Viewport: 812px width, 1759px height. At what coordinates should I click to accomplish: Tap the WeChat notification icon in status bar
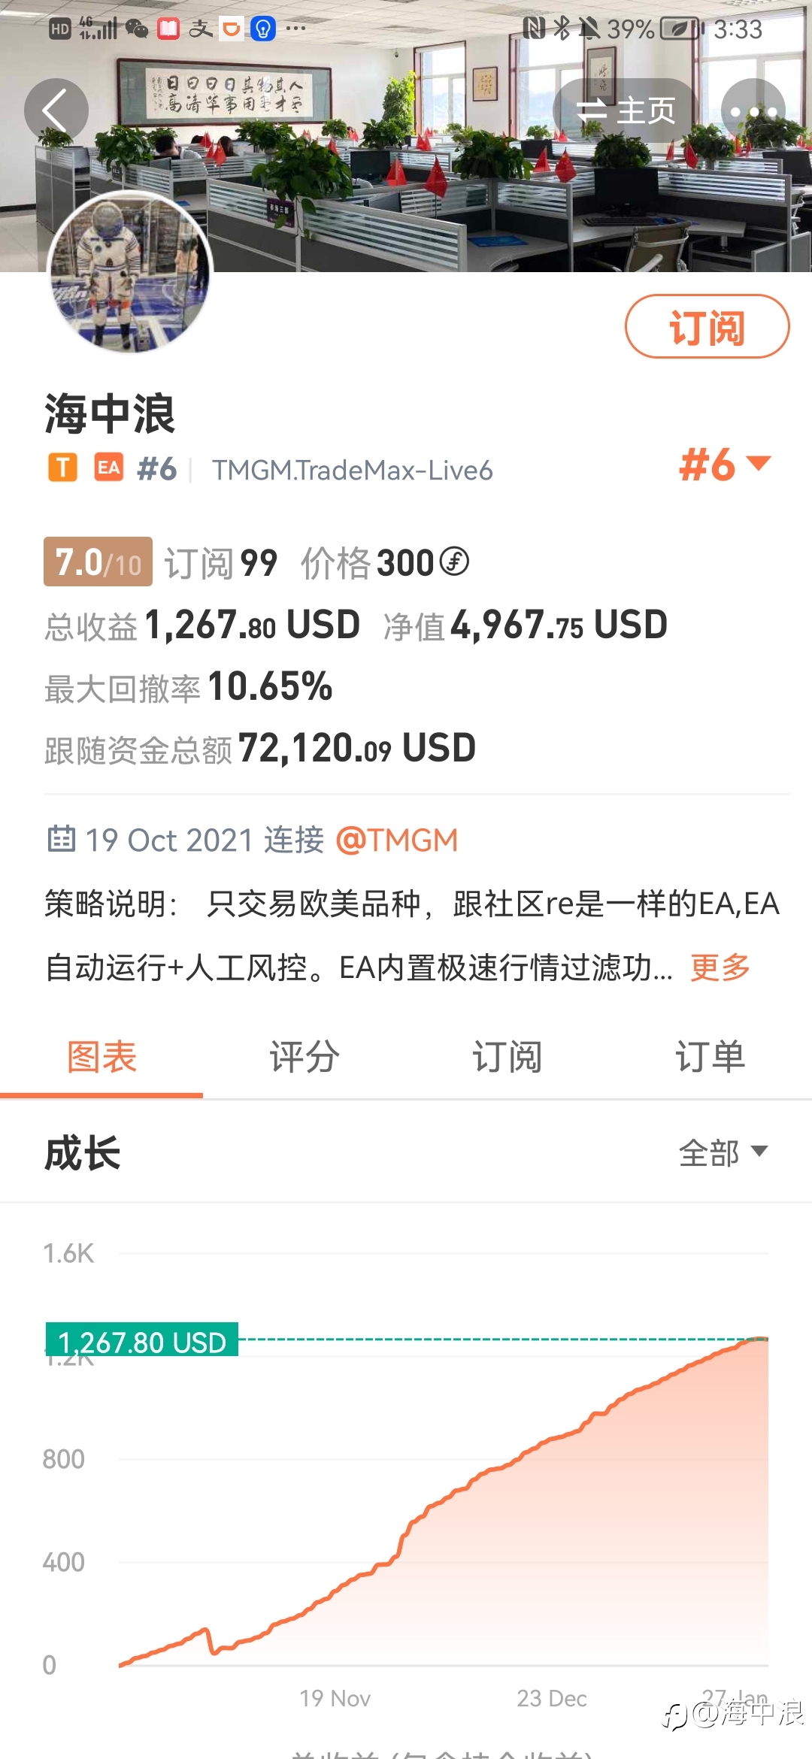point(136,29)
